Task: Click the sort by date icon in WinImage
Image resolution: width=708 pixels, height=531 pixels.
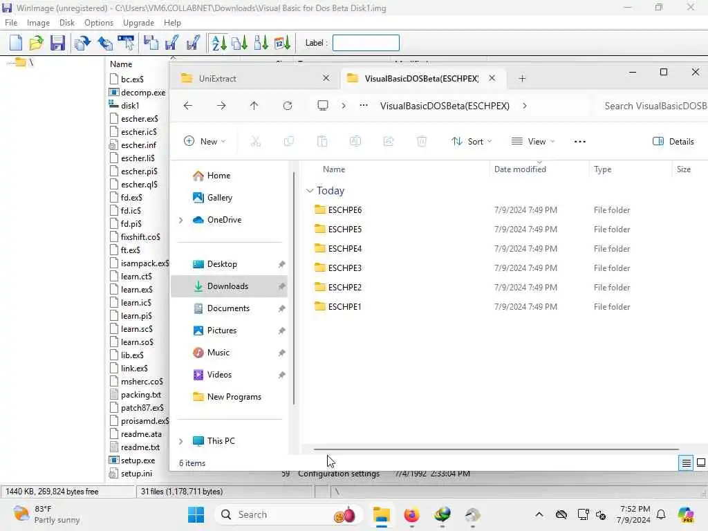Action: click(282, 43)
